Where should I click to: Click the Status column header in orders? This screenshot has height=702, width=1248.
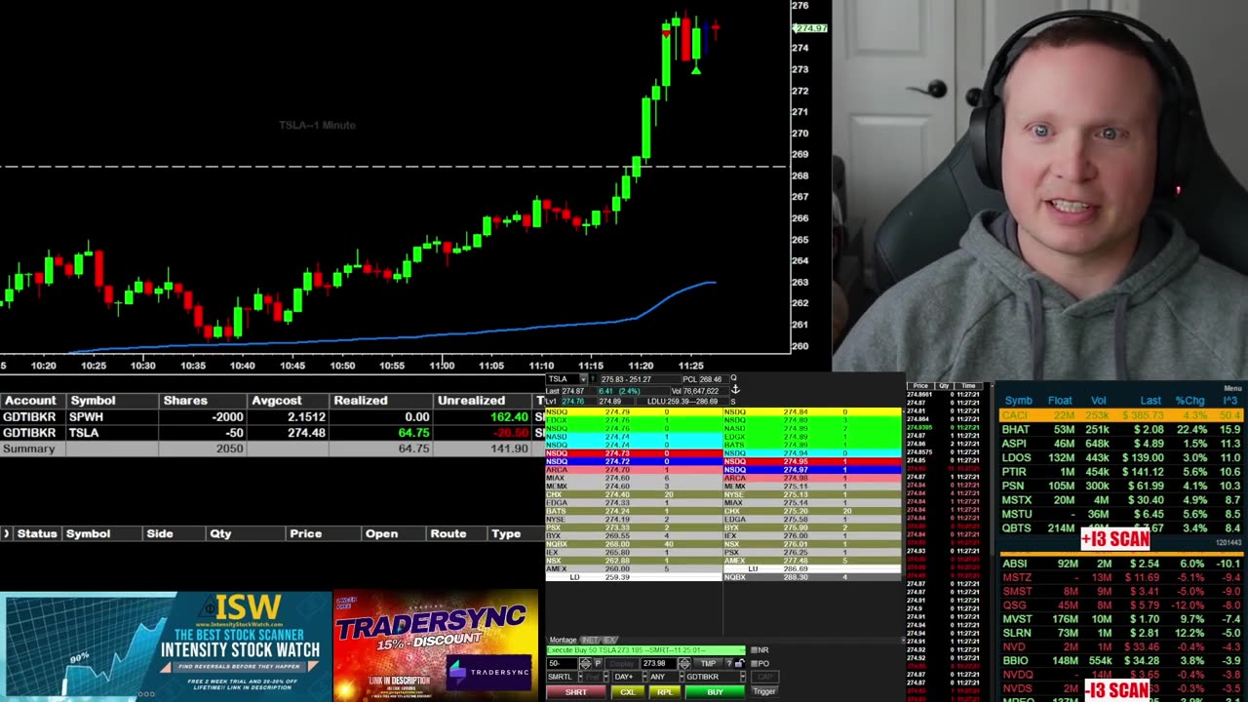(x=36, y=533)
